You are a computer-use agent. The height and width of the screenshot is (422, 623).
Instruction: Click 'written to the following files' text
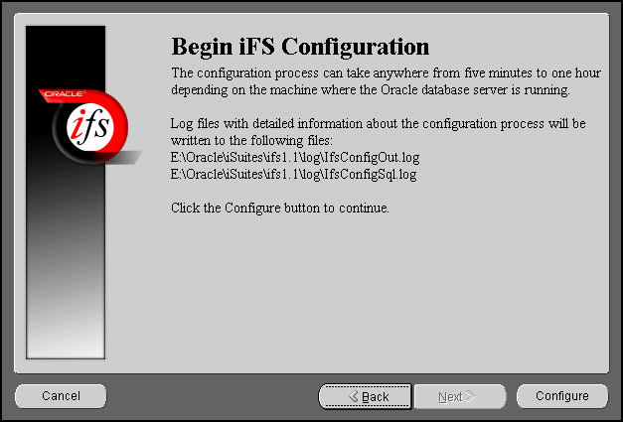pos(251,141)
